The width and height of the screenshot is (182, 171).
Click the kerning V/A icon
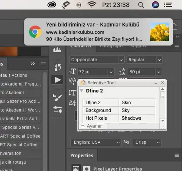(72, 81)
